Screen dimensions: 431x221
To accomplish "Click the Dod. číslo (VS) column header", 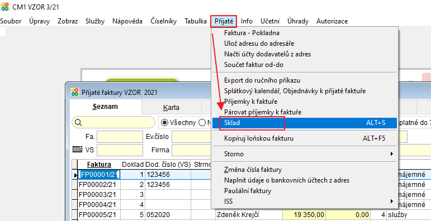I will (x=168, y=164).
